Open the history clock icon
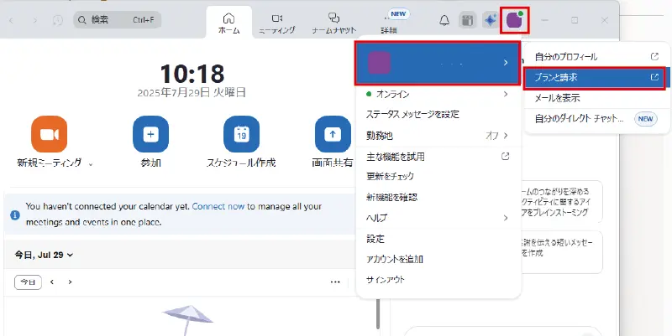This screenshot has width=672, height=336. pos(58,20)
